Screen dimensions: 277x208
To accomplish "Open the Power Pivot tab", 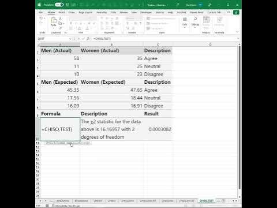I will pyautogui.click(x=197, y=12).
